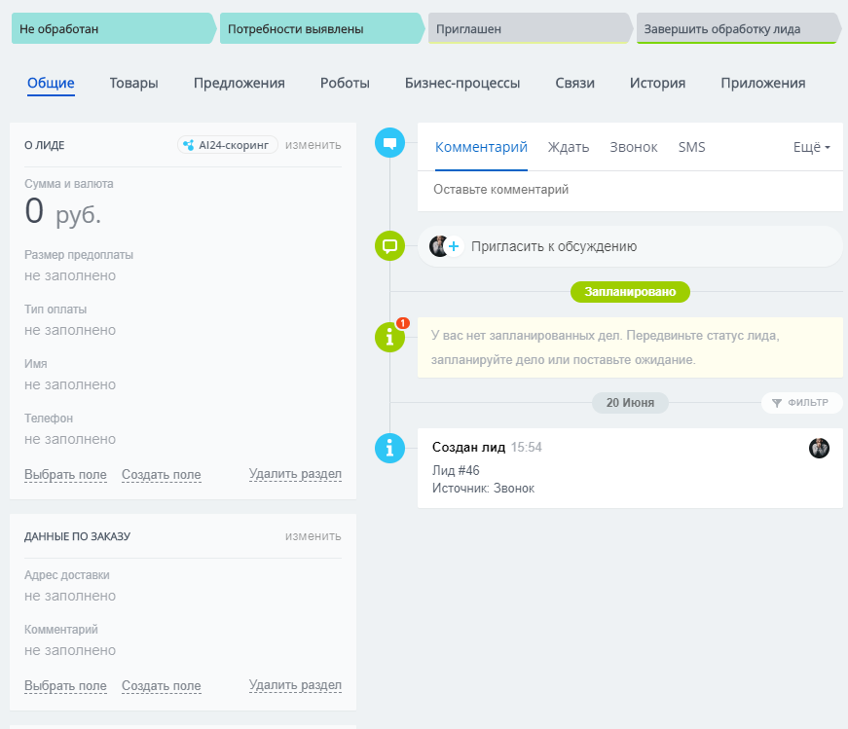Click не заполнено under Комментарий field
Image resolution: width=848 pixels, height=729 pixels.
point(70,650)
